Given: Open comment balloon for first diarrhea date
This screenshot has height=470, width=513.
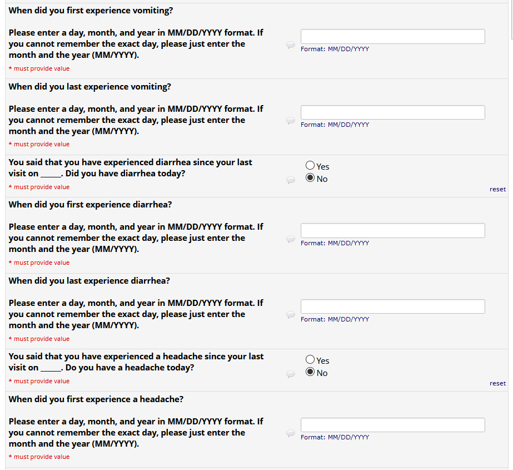Looking at the screenshot, I should (x=291, y=239).
